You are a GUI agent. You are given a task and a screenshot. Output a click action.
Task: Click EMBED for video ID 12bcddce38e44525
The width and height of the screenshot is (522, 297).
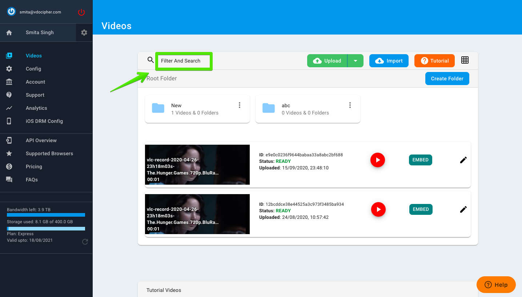pos(421,209)
